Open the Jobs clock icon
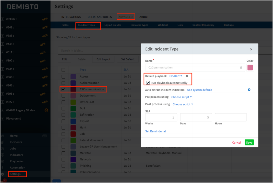The image size is (273, 183). point(2,149)
